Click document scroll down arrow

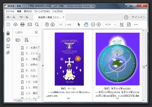click(x=143, y=101)
